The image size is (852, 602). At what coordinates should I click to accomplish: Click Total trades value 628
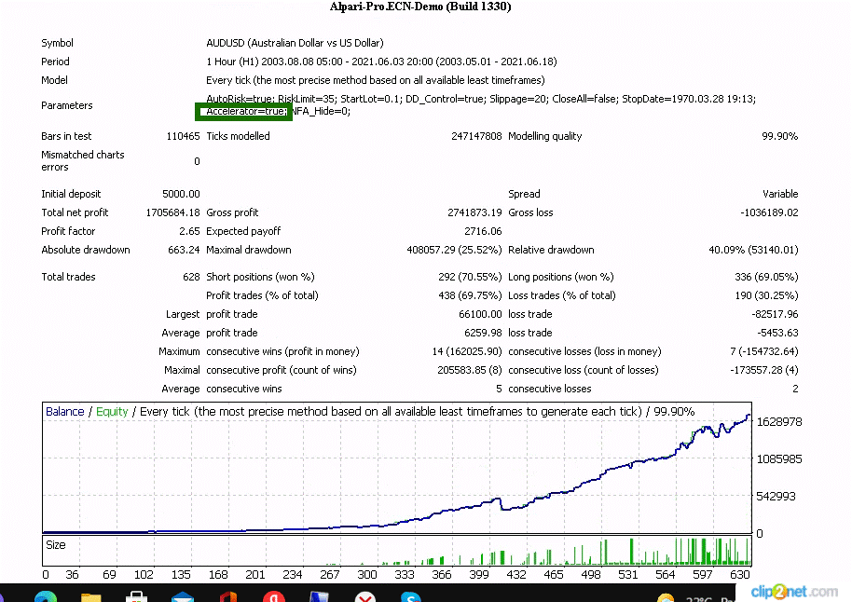[191, 277]
